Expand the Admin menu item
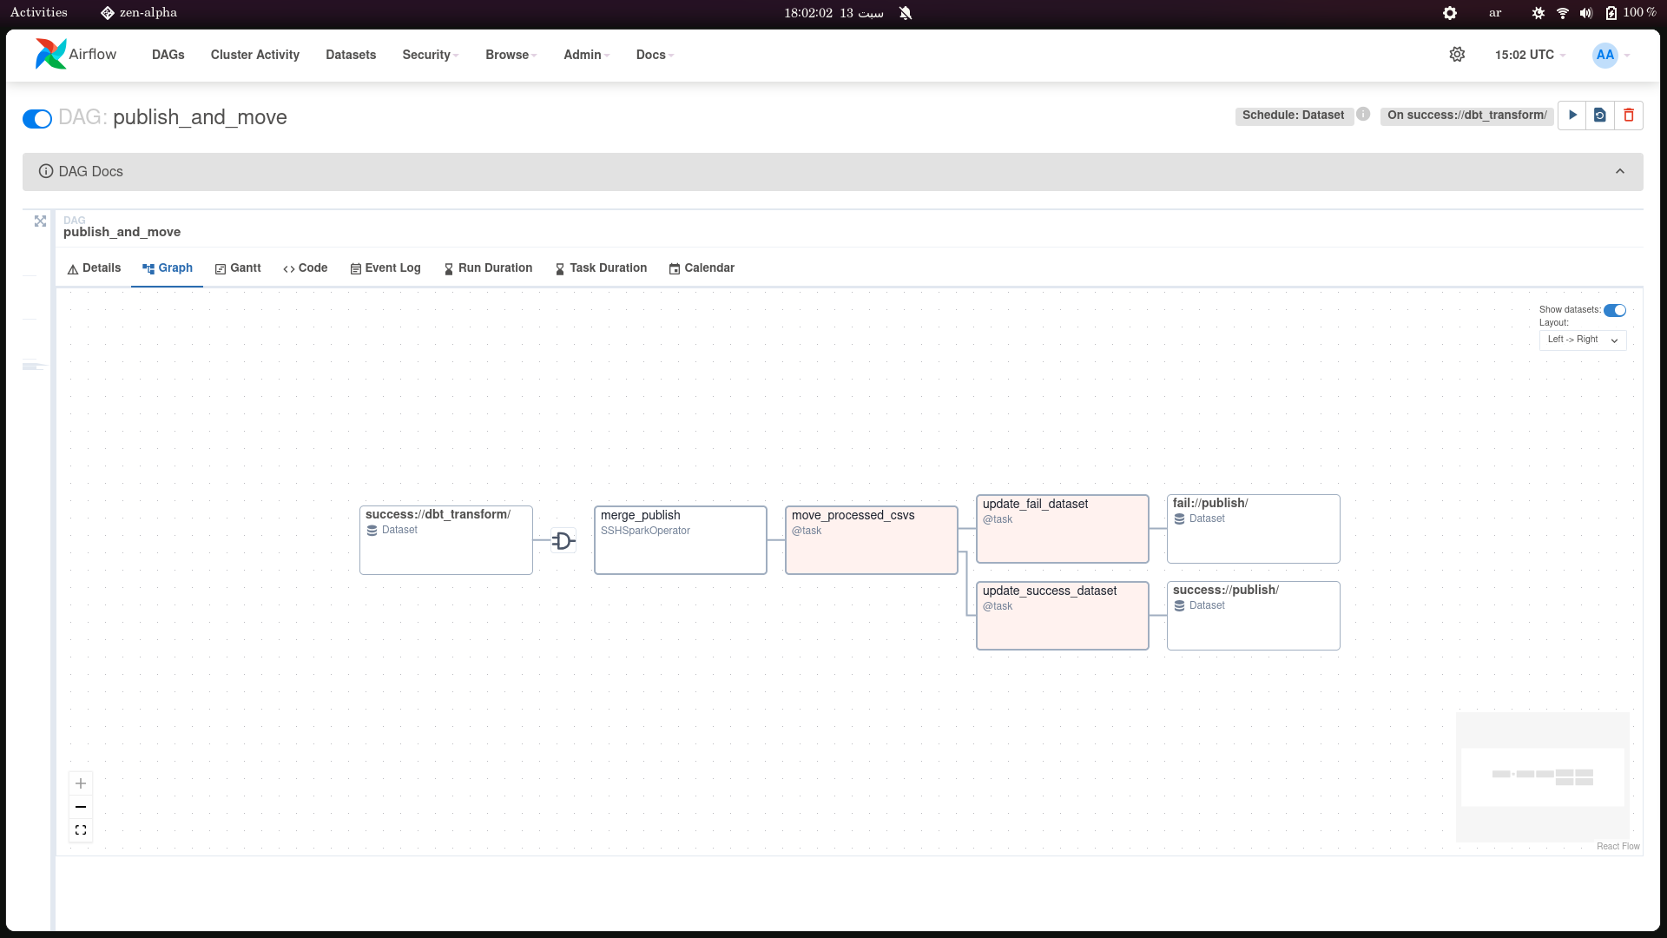Image resolution: width=1667 pixels, height=938 pixels. pos(585,54)
